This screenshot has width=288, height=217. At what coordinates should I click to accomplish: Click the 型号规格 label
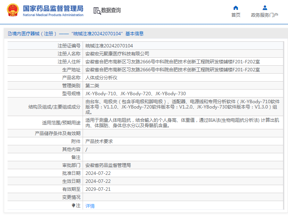coord(71,94)
